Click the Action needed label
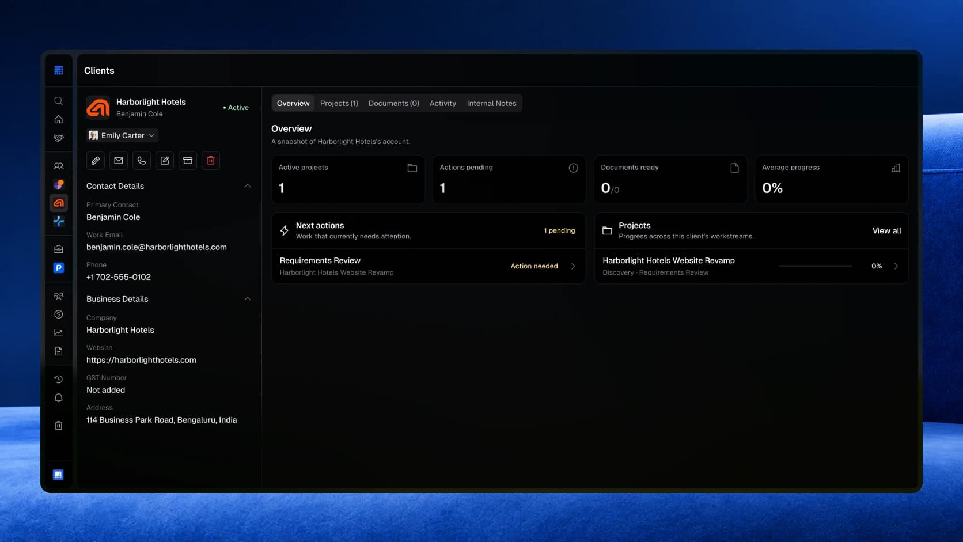Viewport: 963px width, 542px height. [x=534, y=266]
